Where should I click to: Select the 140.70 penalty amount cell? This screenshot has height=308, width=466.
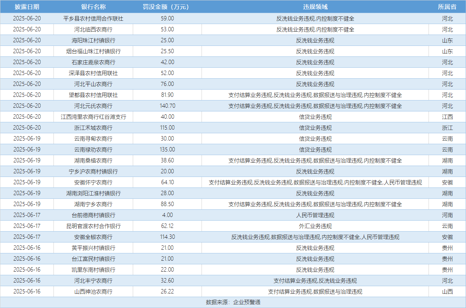click(167, 106)
